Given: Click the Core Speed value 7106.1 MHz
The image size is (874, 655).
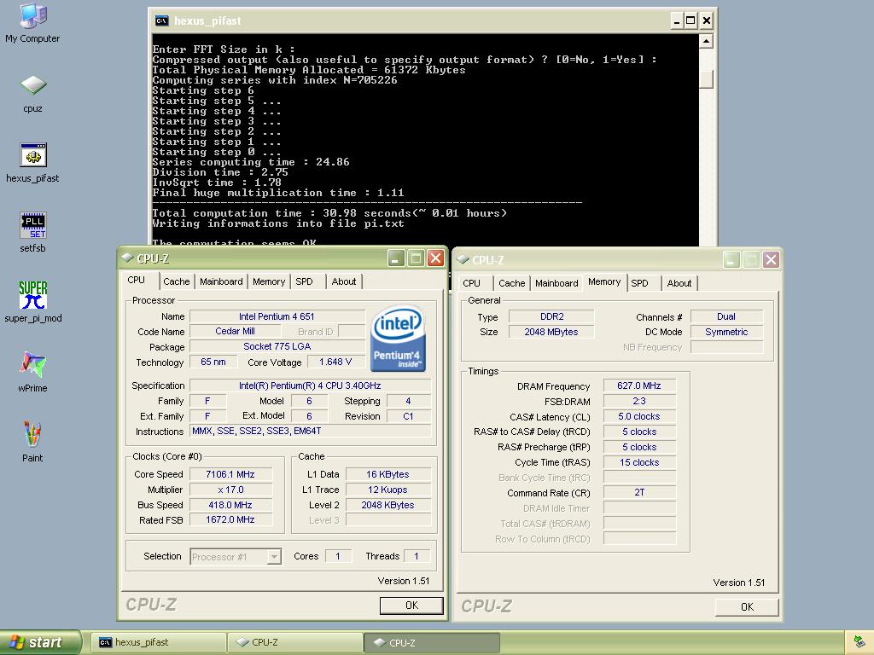Looking at the screenshot, I should point(230,474).
